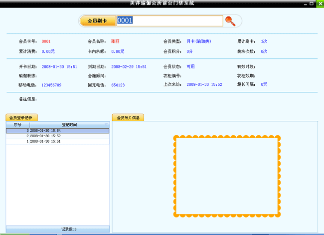This screenshot has height=235, width=324.
Task: Click the mobile number 123456789
Action: [x=51, y=85]
